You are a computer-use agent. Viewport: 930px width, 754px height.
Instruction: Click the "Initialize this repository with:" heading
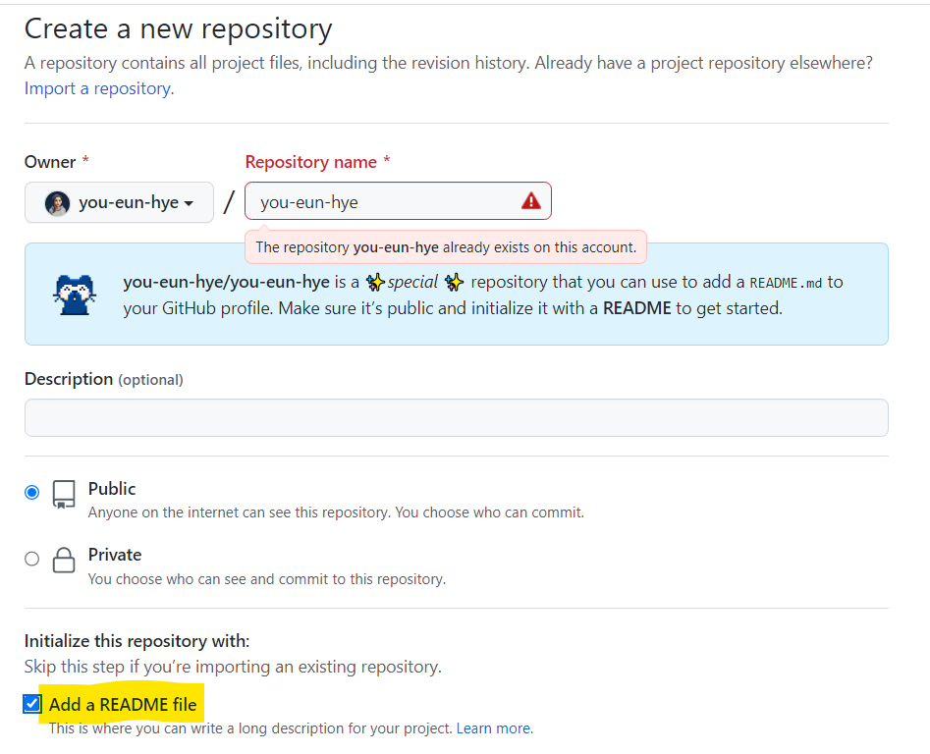(x=137, y=641)
